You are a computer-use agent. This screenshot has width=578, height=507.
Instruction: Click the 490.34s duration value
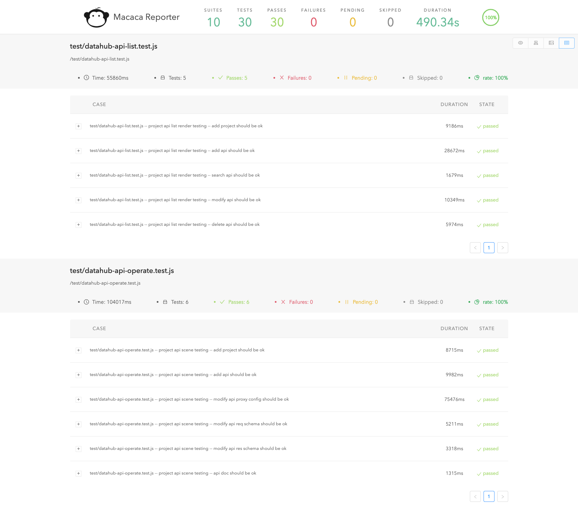coord(437,22)
